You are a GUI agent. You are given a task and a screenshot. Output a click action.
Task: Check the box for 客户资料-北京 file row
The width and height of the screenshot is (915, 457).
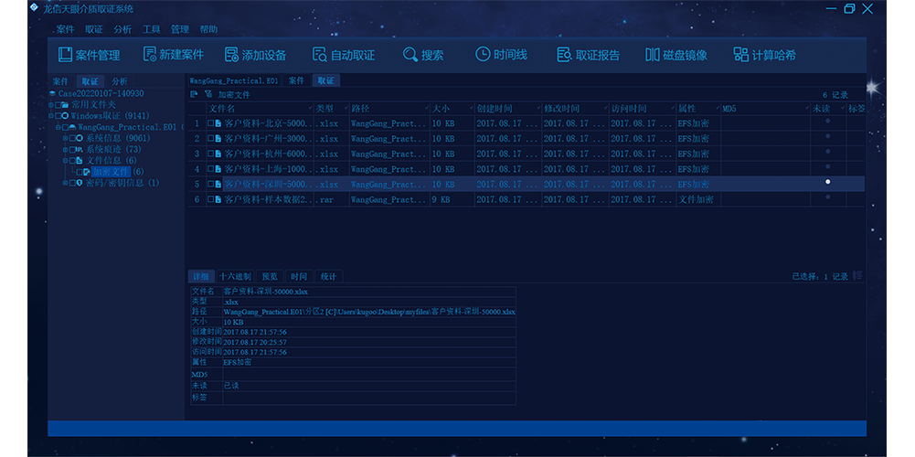(x=210, y=122)
